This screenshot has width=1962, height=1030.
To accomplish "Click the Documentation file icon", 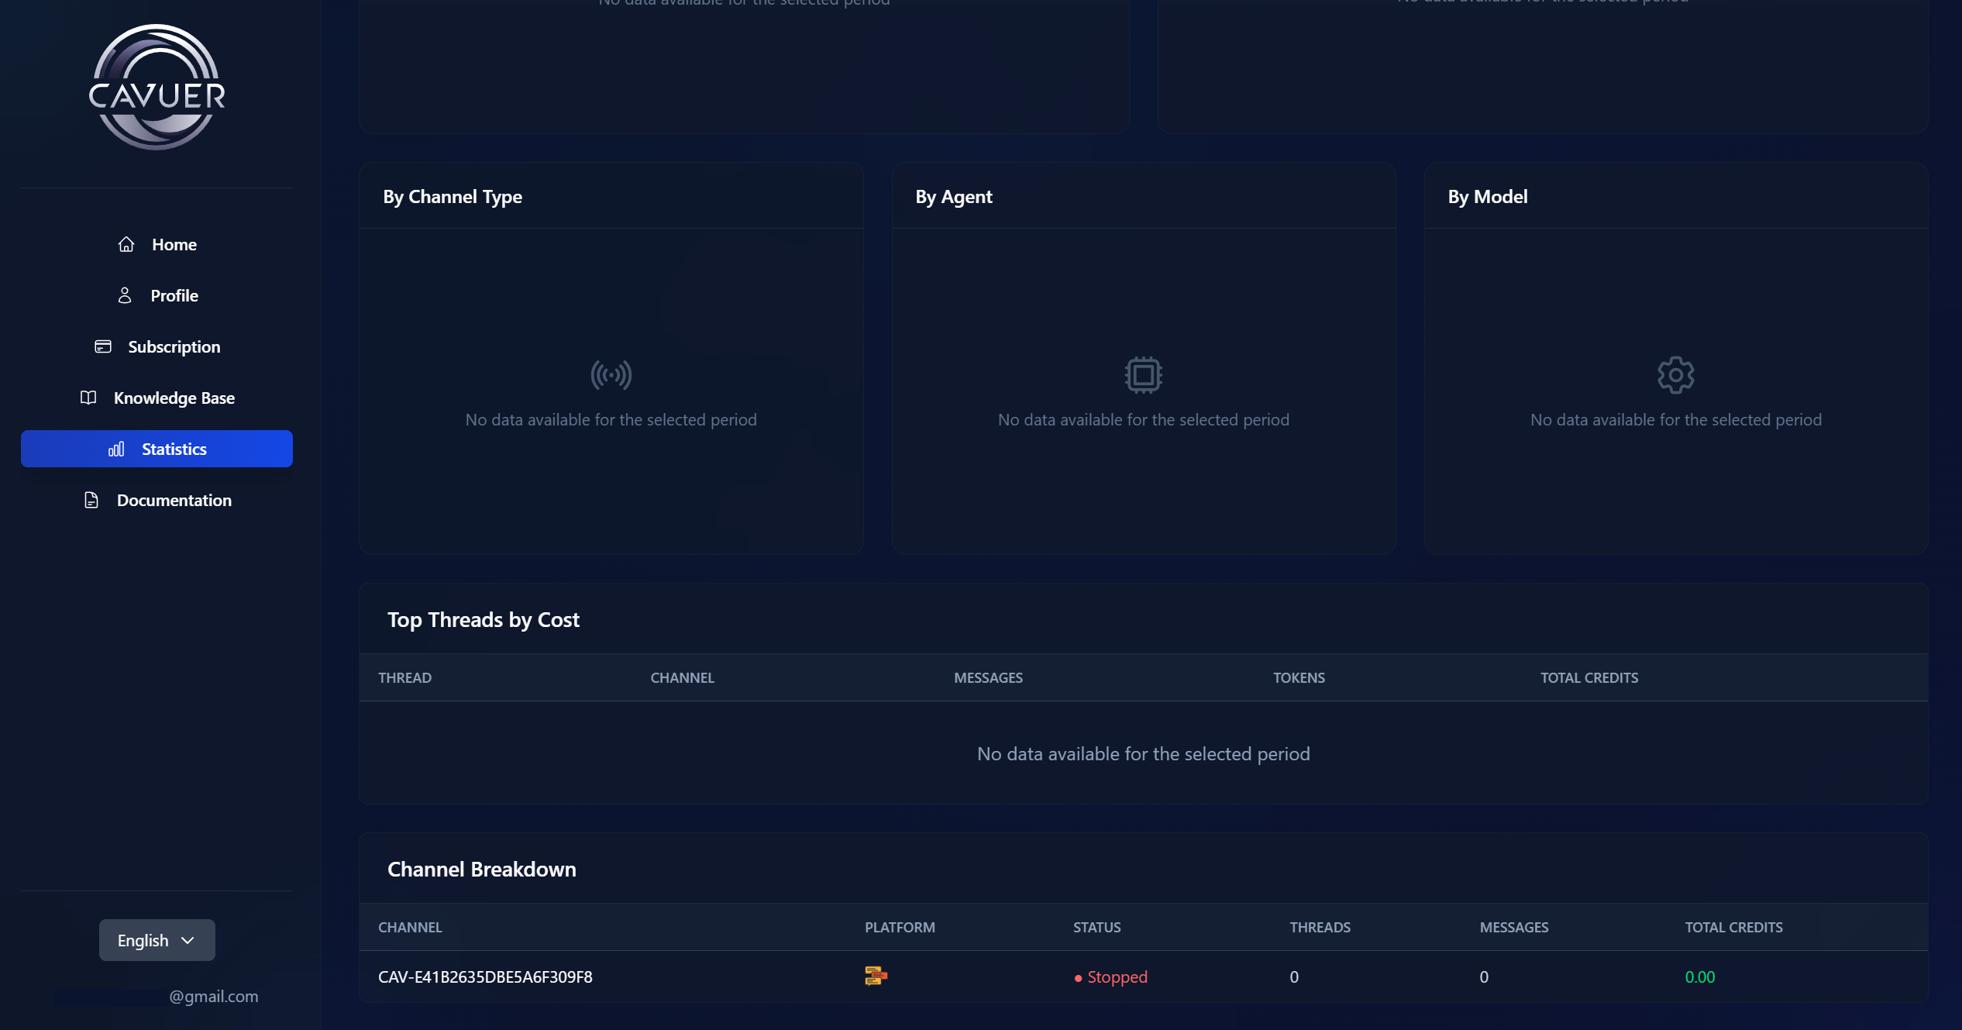I will click(x=91, y=501).
